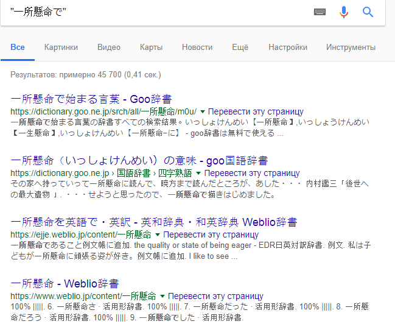395x324 pixels.
Task: Expand the arrow next to ejje.weblio.jp URL
Action: tap(158, 234)
